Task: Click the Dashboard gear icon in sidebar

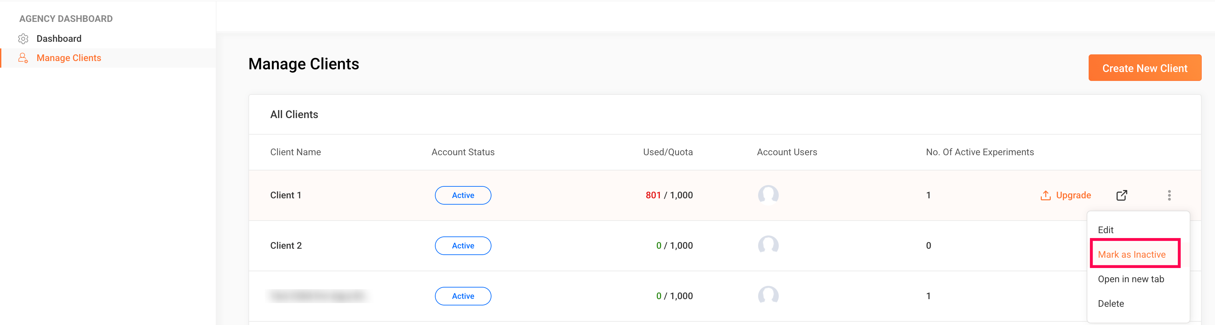Action: [23, 38]
